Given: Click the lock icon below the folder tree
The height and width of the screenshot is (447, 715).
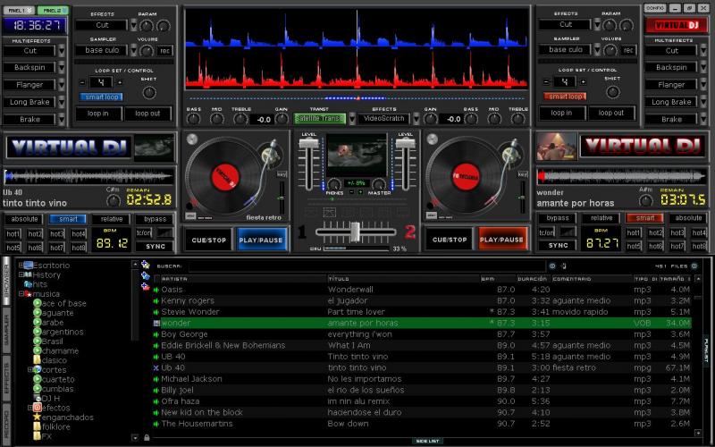Looking at the screenshot, I should 147,437.
